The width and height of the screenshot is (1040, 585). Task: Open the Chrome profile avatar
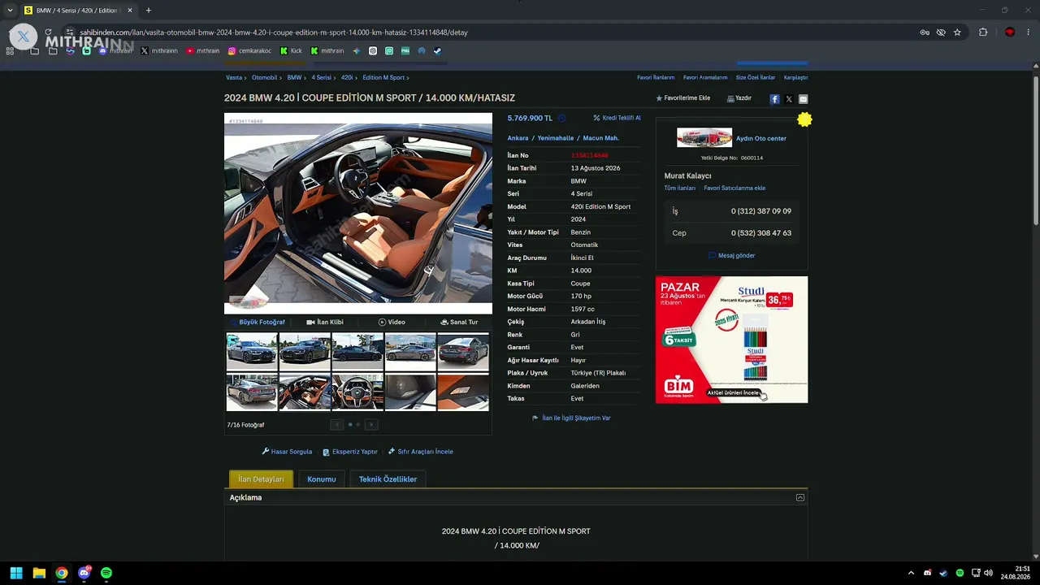click(x=1009, y=32)
